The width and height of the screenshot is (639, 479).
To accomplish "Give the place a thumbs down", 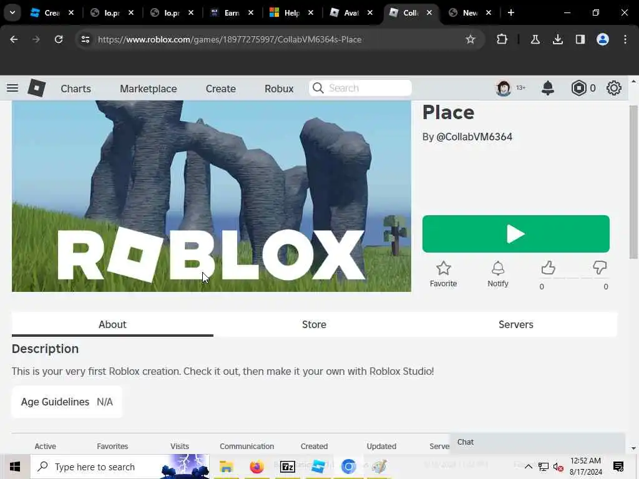I will (x=600, y=268).
